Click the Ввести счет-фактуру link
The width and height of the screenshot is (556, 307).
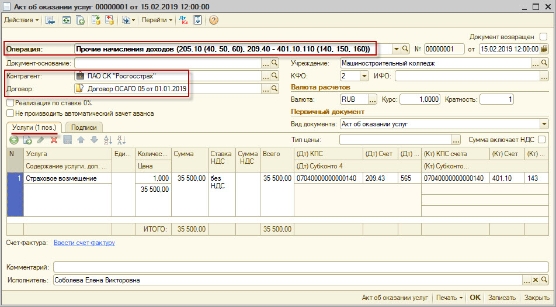pos(84,243)
